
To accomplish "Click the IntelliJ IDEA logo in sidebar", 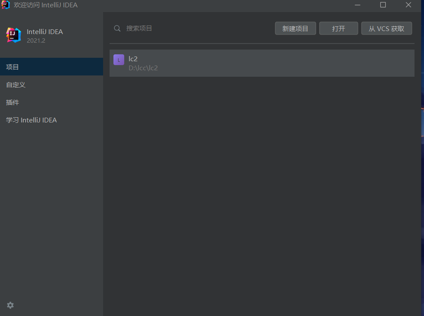I will (x=13, y=35).
